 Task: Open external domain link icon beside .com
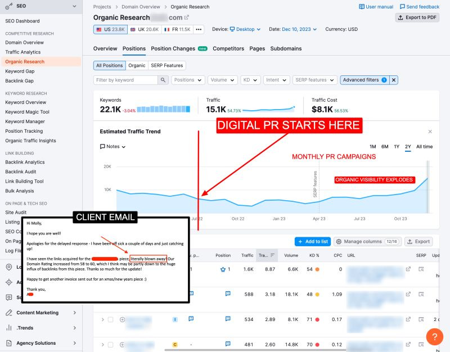(x=187, y=17)
